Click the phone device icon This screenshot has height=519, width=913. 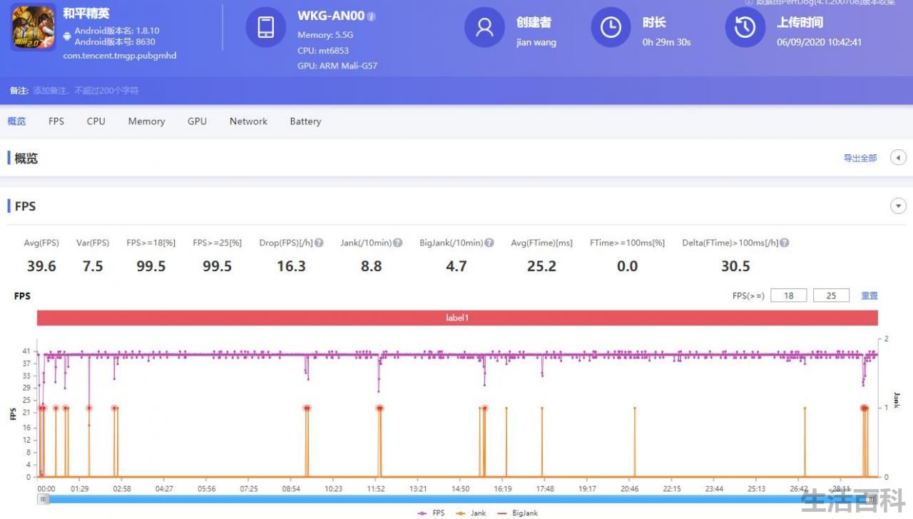[266, 27]
